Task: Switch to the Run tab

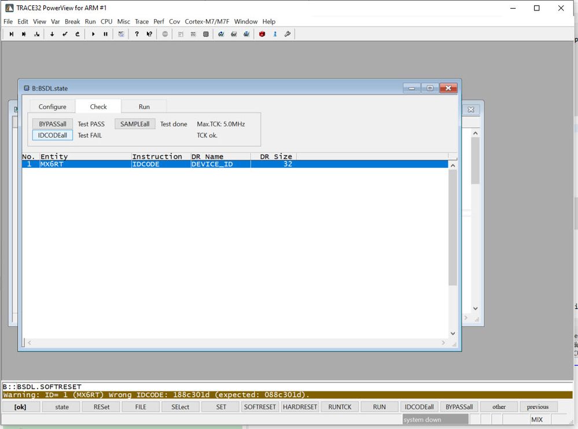Action: click(x=144, y=107)
